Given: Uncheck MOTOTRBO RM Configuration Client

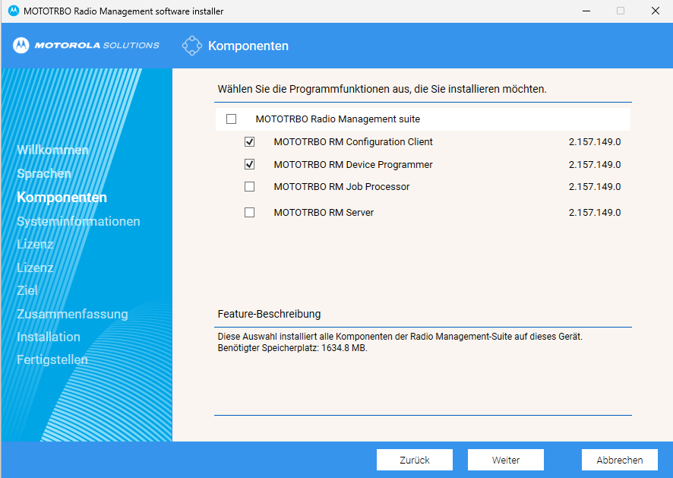Looking at the screenshot, I should pos(249,141).
